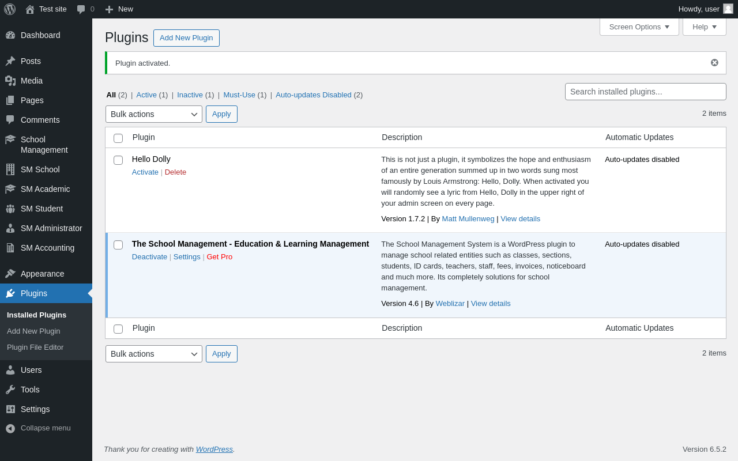Tick the Hello Dolly plugin checkbox
This screenshot has width=738, height=461.
tap(118, 160)
